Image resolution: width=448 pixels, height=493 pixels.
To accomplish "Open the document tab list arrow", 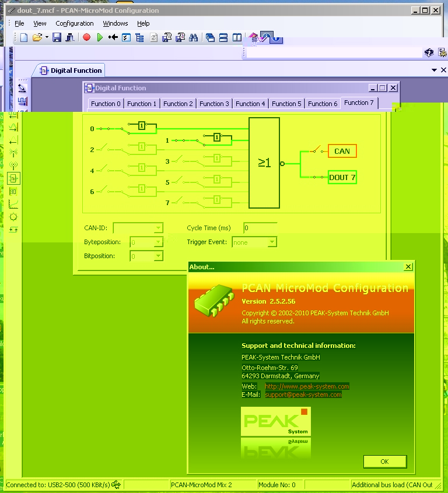I will [x=434, y=70].
